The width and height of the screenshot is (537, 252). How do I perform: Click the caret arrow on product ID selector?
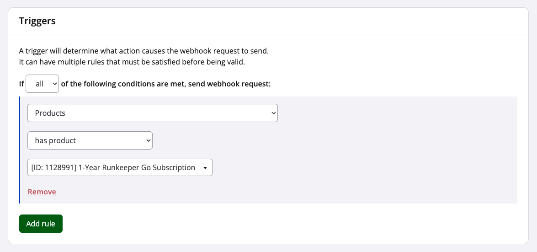pos(205,168)
